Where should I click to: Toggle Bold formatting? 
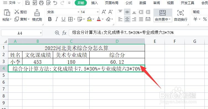(x=50, y=19)
